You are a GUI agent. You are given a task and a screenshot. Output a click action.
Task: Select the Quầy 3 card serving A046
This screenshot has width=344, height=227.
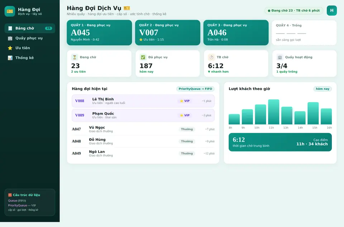(x=236, y=33)
